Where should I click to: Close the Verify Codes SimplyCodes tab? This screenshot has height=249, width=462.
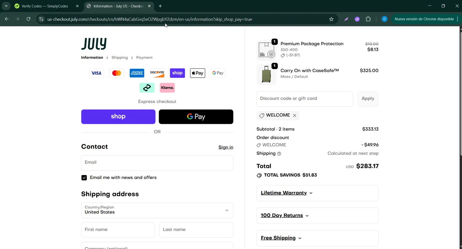77,6
